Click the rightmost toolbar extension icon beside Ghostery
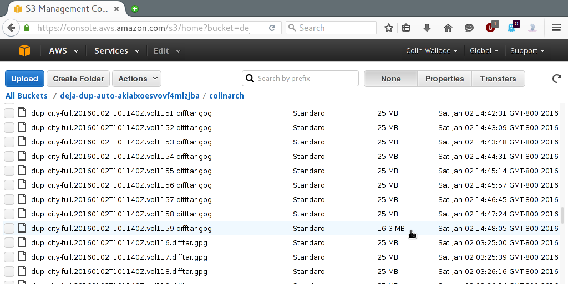This screenshot has width=568, height=284. click(532, 28)
